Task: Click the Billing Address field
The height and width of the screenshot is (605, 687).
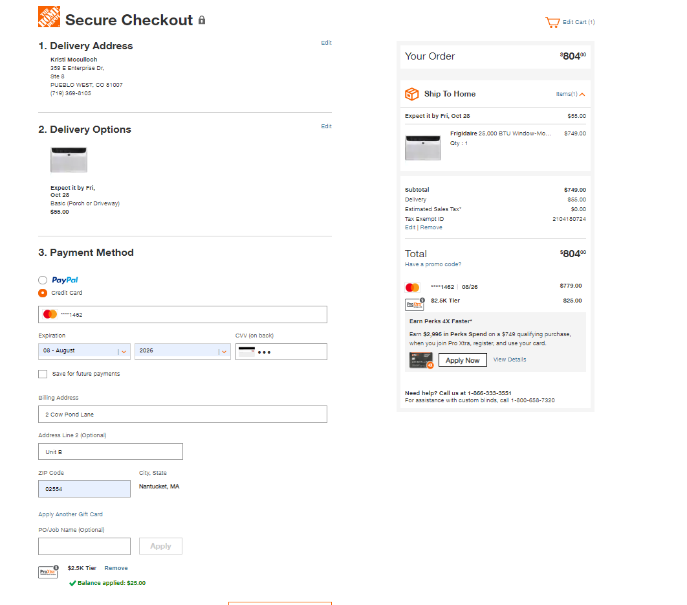Action: (x=182, y=414)
